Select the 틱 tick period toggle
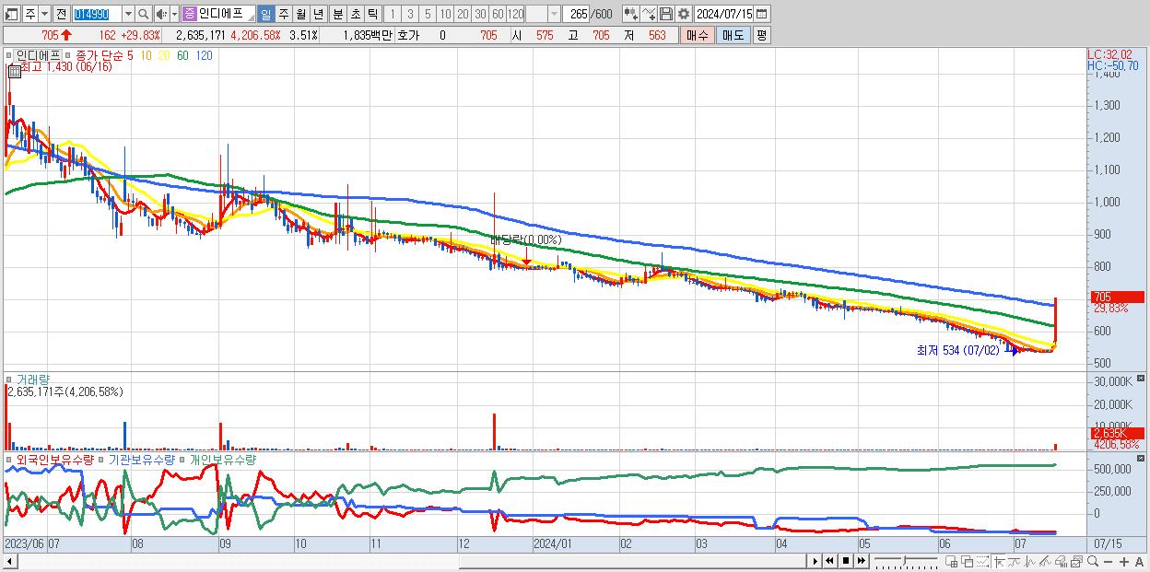 coord(371,14)
